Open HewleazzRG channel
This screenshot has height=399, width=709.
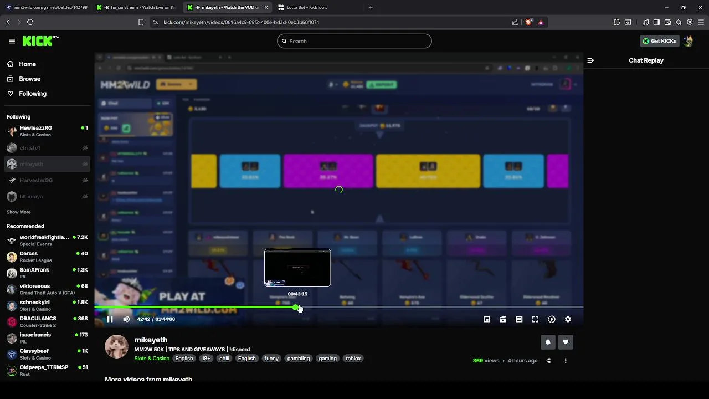click(x=47, y=131)
